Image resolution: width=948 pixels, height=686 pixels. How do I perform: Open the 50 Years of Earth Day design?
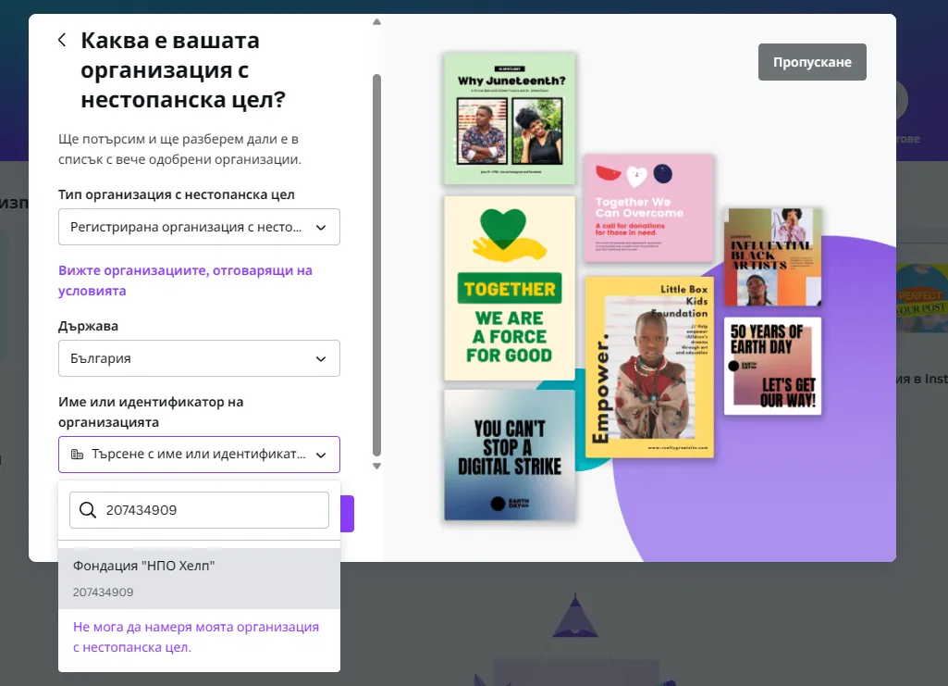click(771, 366)
